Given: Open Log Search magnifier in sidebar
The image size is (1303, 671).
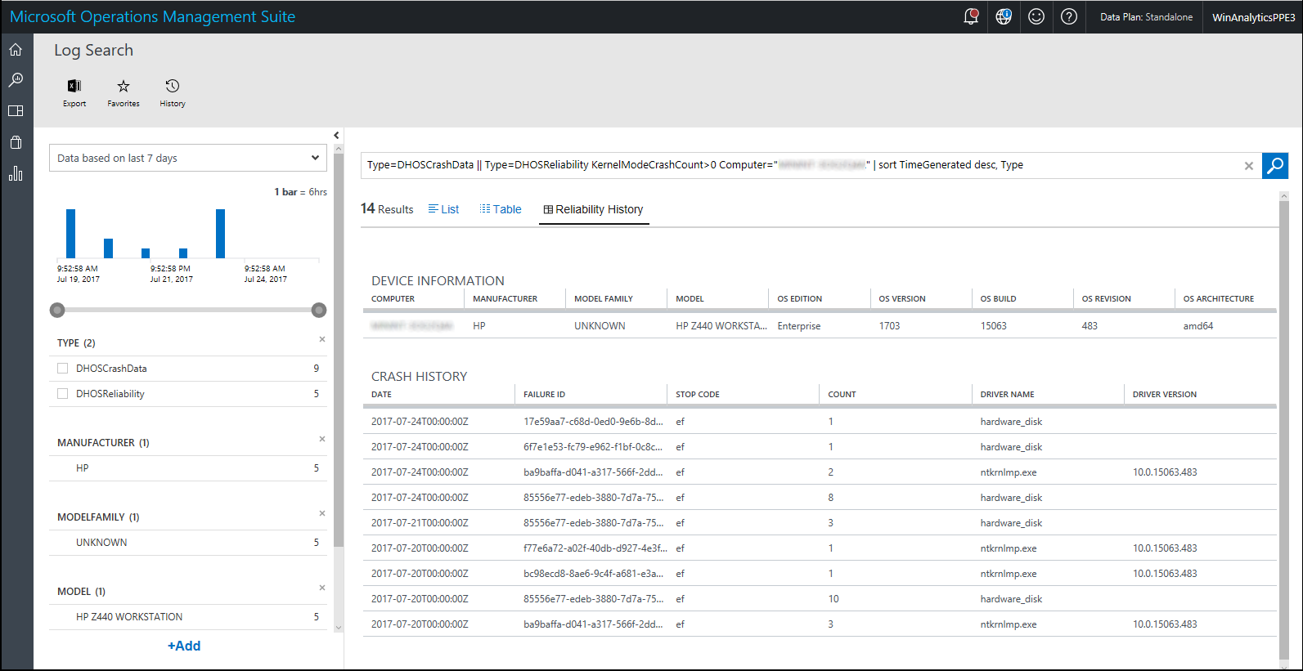Looking at the screenshot, I should (x=16, y=80).
